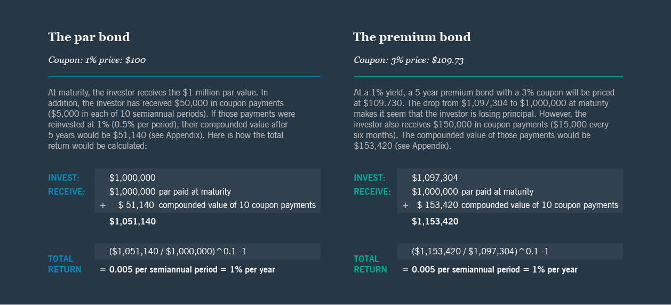Click the "The par bond" heading
The image size is (671, 305).
89,37
